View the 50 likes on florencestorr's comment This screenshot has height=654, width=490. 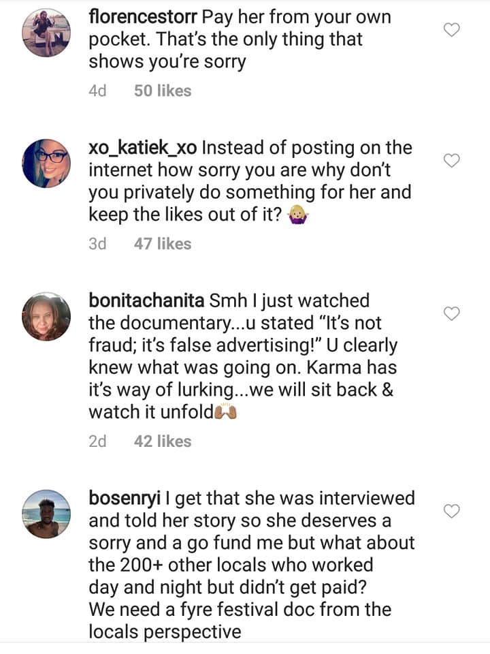[x=163, y=91]
